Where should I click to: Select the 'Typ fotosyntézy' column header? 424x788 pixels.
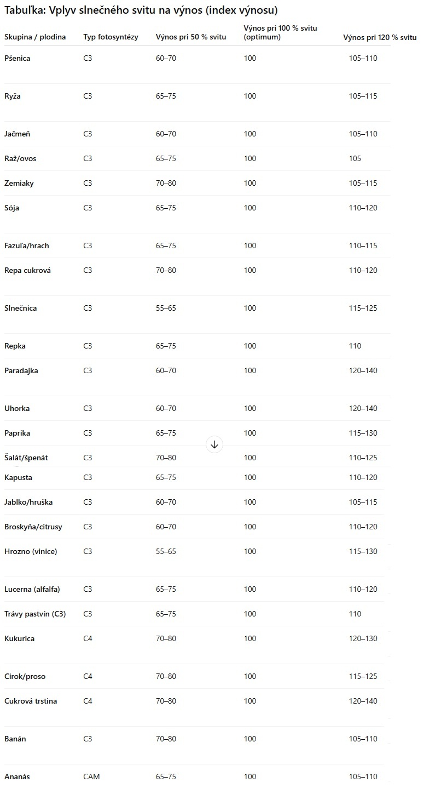click(x=111, y=37)
